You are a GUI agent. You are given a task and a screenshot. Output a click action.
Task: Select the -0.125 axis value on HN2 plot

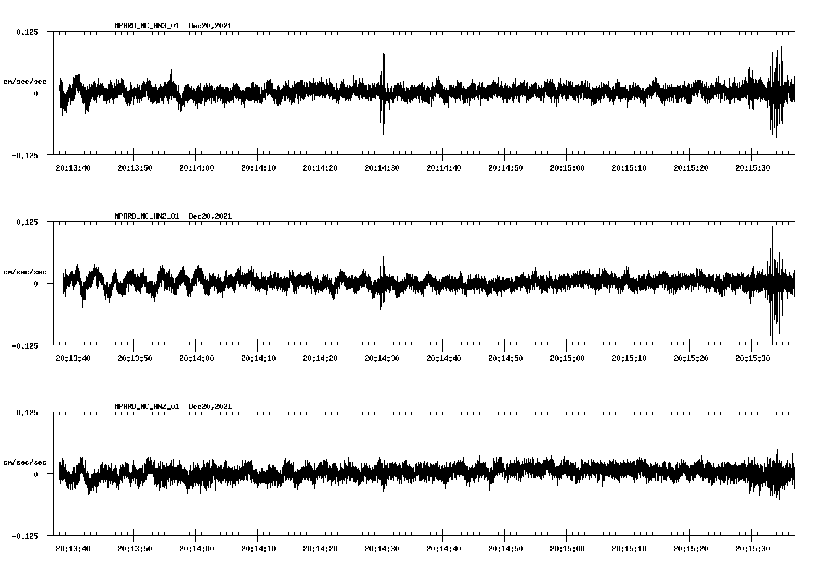click(25, 345)
